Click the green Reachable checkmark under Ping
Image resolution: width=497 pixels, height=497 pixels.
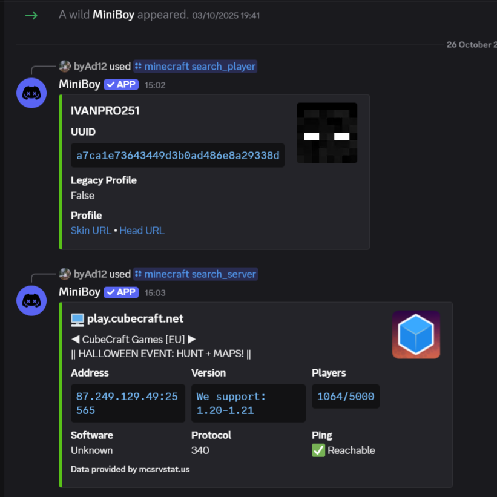point(318,450)
